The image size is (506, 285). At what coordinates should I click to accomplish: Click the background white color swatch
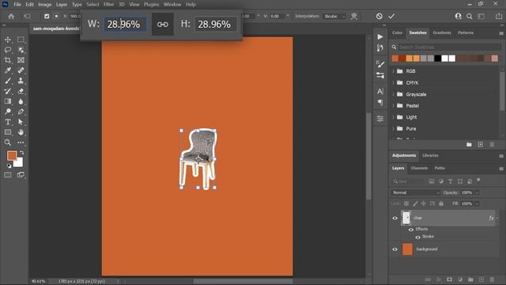19,163
